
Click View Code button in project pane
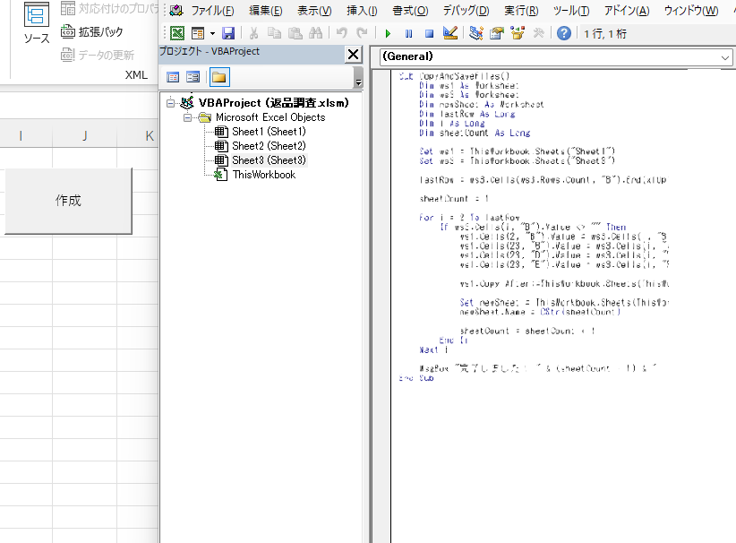(x=174, y=76)
